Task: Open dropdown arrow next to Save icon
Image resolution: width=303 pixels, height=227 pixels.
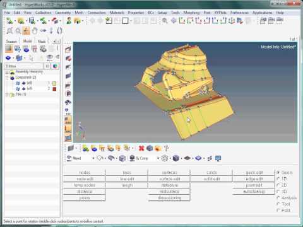Action: click(37, 21)
